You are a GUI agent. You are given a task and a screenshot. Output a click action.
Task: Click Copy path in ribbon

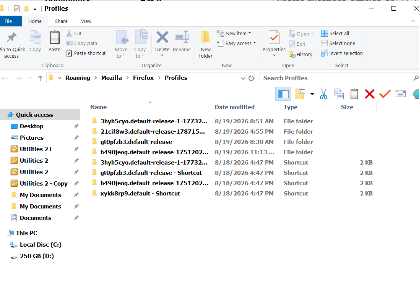click(x=81, y=43)
